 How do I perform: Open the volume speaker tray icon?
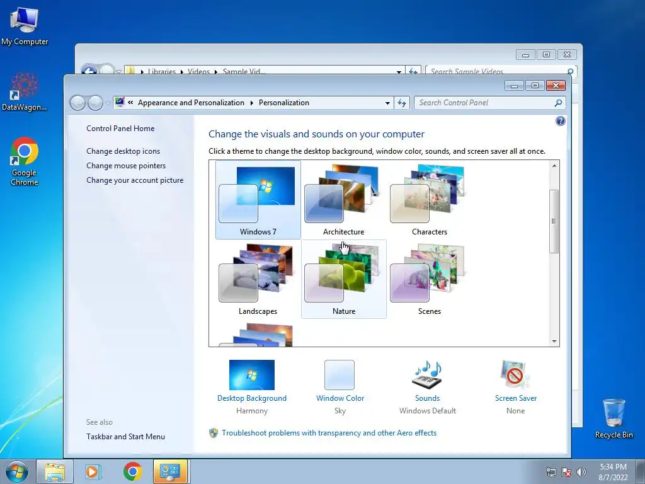581,472
